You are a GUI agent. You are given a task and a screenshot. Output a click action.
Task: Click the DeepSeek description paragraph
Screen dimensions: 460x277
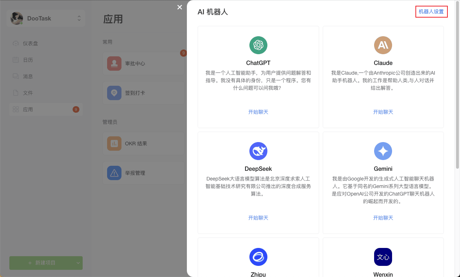point(258,186)
